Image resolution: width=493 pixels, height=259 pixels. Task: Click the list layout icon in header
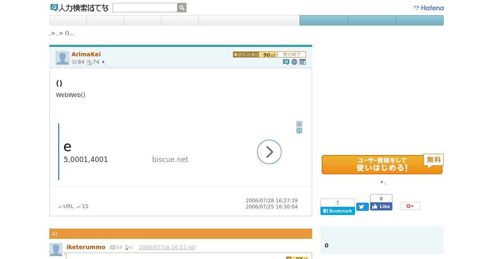[x=302, y=62]
